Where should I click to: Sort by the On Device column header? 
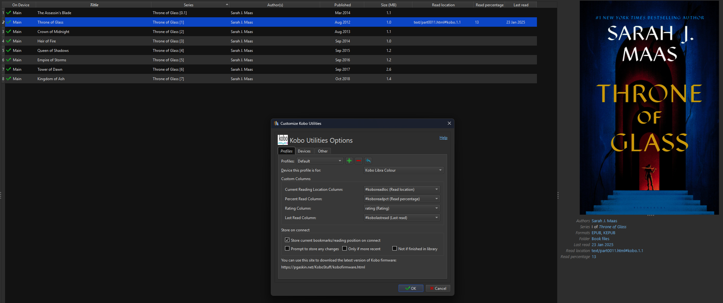(20, 5)
